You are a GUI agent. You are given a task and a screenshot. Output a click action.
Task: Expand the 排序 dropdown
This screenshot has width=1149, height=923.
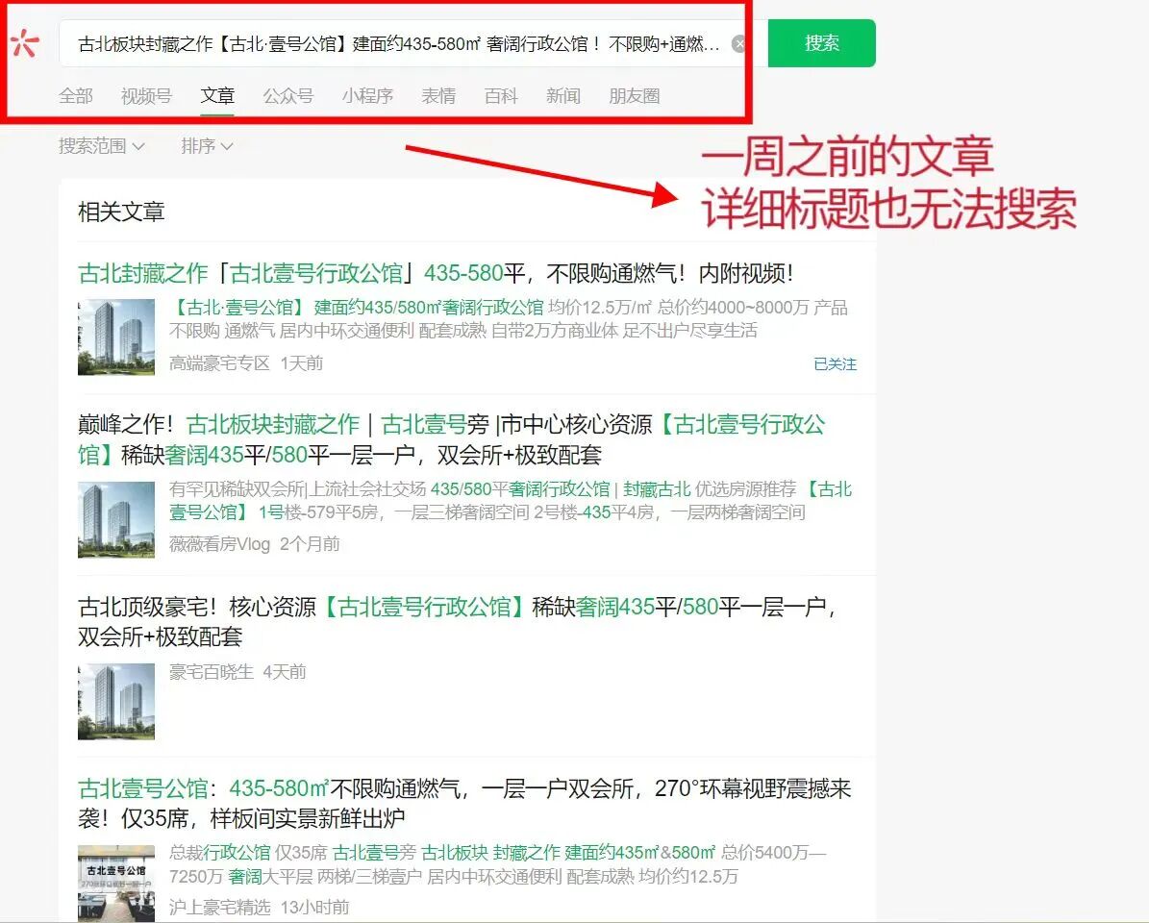coord(207,146)
